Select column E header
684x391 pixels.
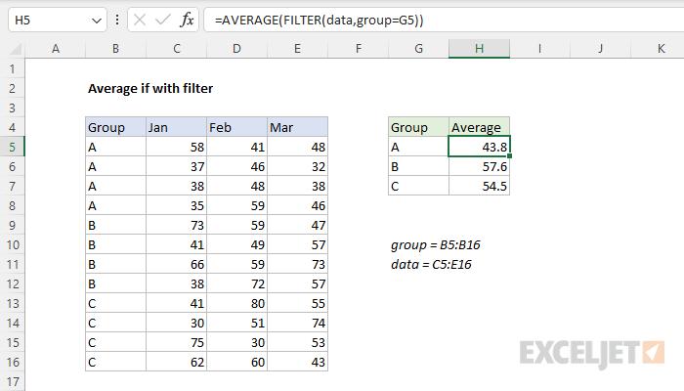[297, 49]
